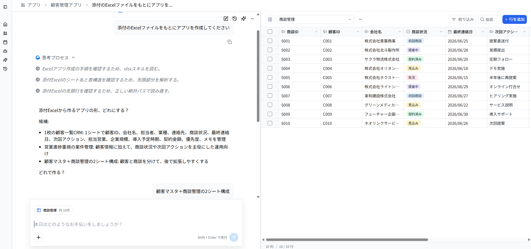
Task: Click table icon in 商談管理 attachment chip
Action: pos(39,210)
